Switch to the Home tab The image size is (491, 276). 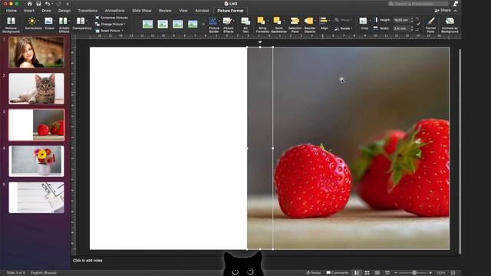(12, 11)
